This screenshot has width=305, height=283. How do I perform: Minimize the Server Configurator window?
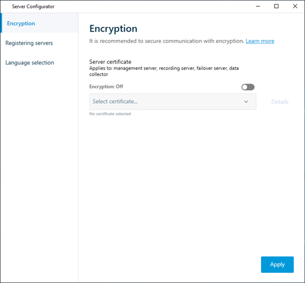[258, 6]
